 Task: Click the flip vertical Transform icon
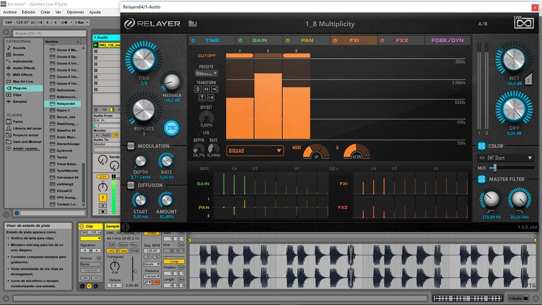198,89
